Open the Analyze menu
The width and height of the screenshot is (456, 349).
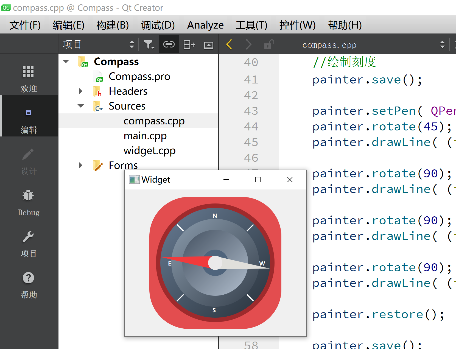pos(205,25)
